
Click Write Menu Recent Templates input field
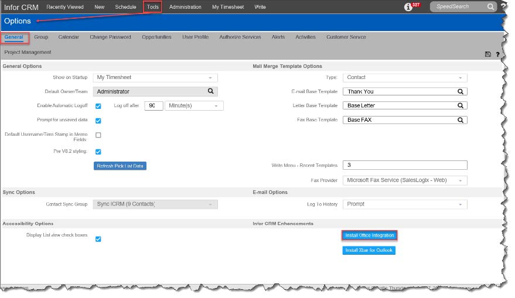[x=405, y=165]
